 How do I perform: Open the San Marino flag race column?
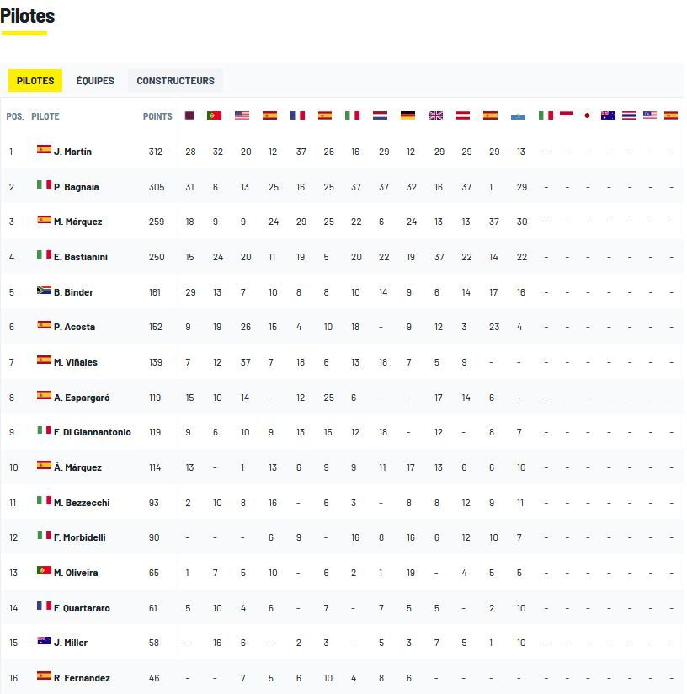[x=518, y=115]
